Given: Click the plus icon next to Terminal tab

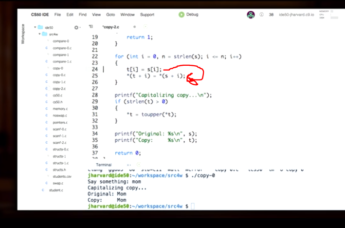Looking at the screenshot, I should pos(139,165).
